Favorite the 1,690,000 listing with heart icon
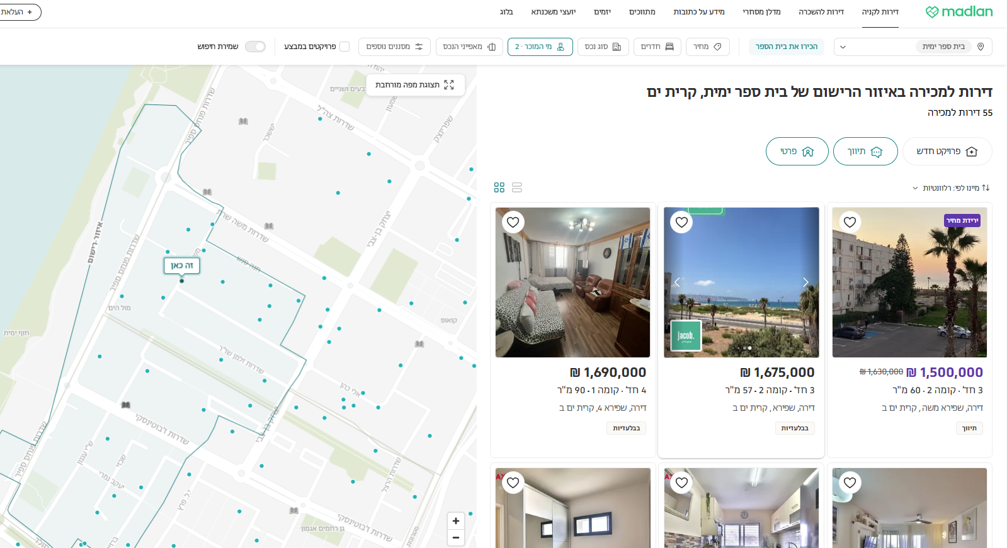The height and width of the screenshot is (548, 1007). [x=513, y=222]
